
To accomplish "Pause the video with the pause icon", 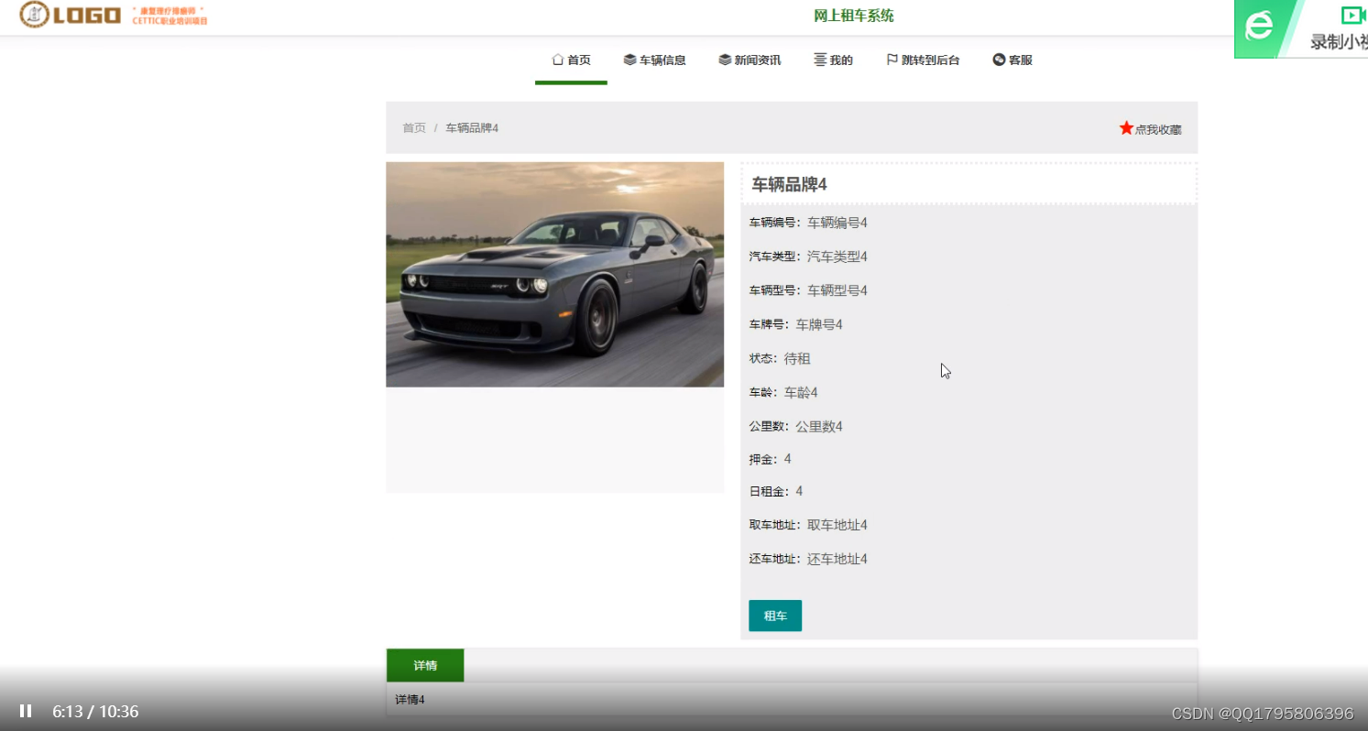I will coord(26,711).
